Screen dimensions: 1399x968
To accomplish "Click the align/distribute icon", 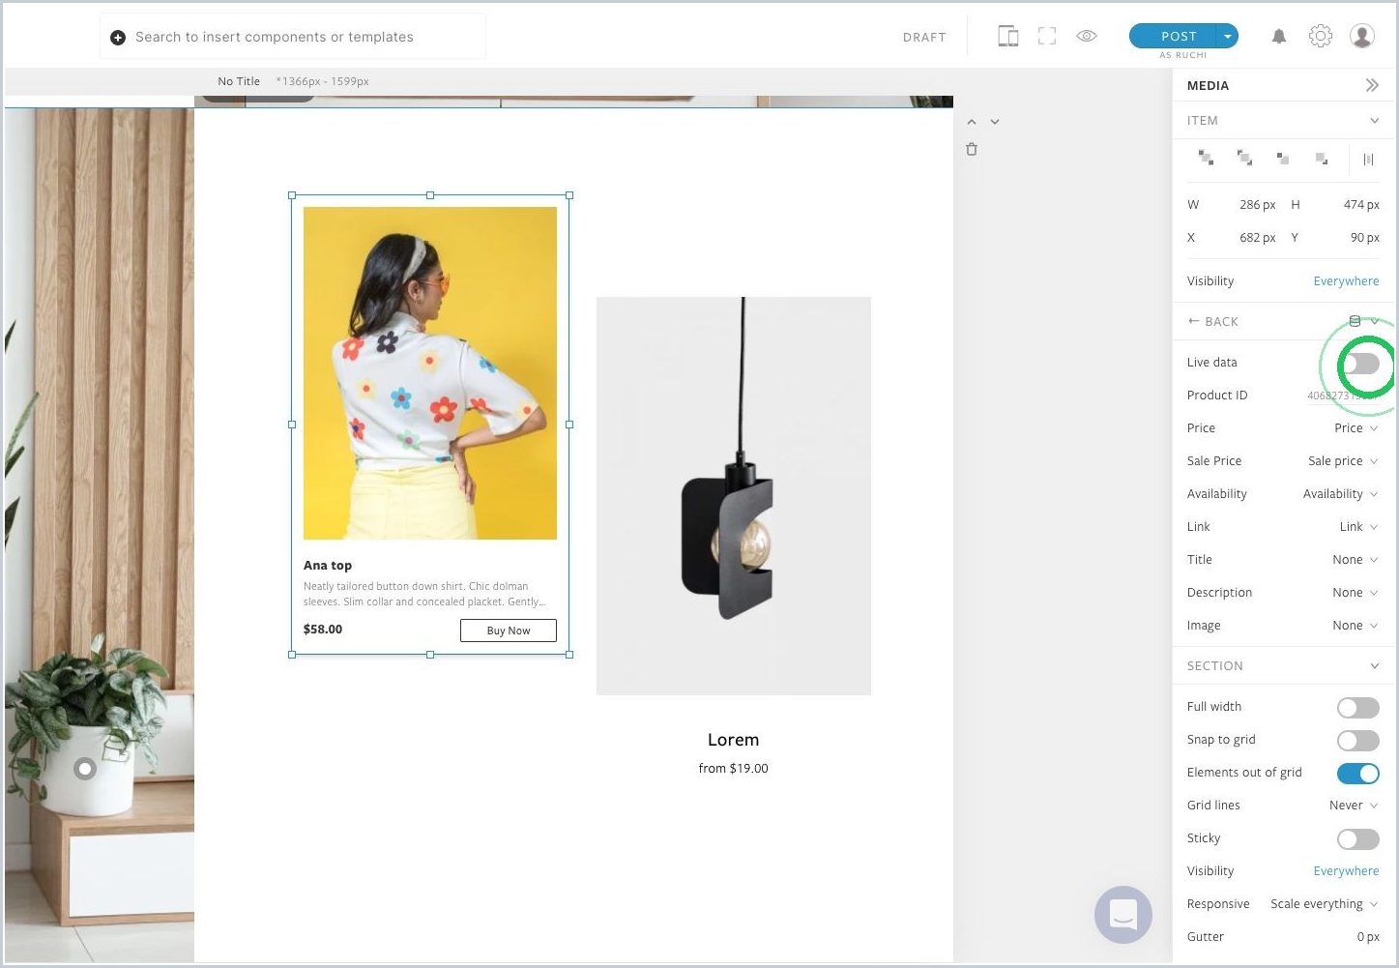I will pyautogui.click(x=1368, y=160).
